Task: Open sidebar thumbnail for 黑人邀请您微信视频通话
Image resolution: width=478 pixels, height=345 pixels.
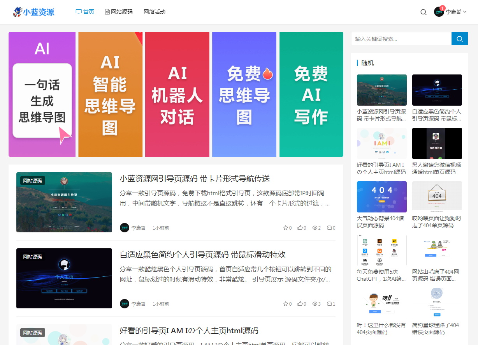Action: 437,143
